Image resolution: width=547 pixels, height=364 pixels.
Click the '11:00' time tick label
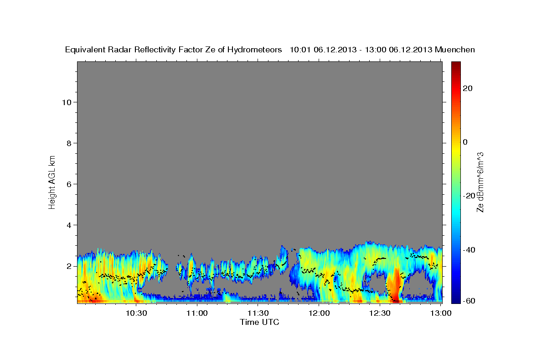(197, 313)
